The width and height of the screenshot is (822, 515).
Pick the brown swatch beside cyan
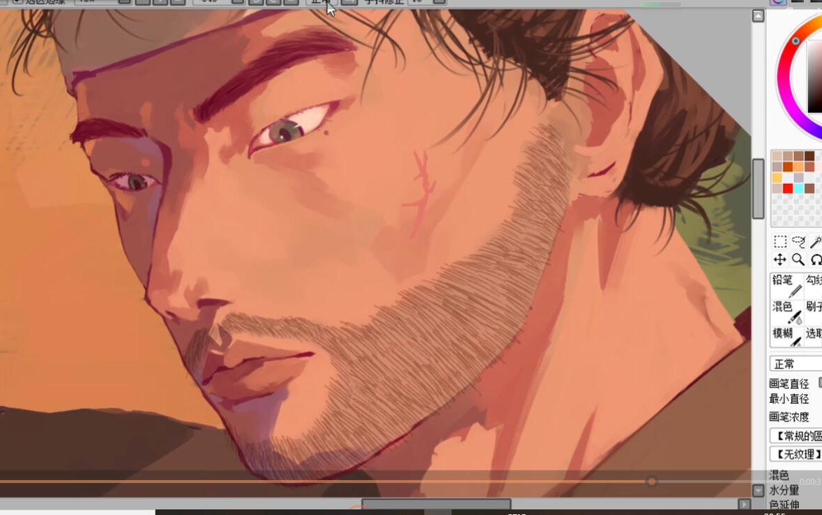pos(809,189)
